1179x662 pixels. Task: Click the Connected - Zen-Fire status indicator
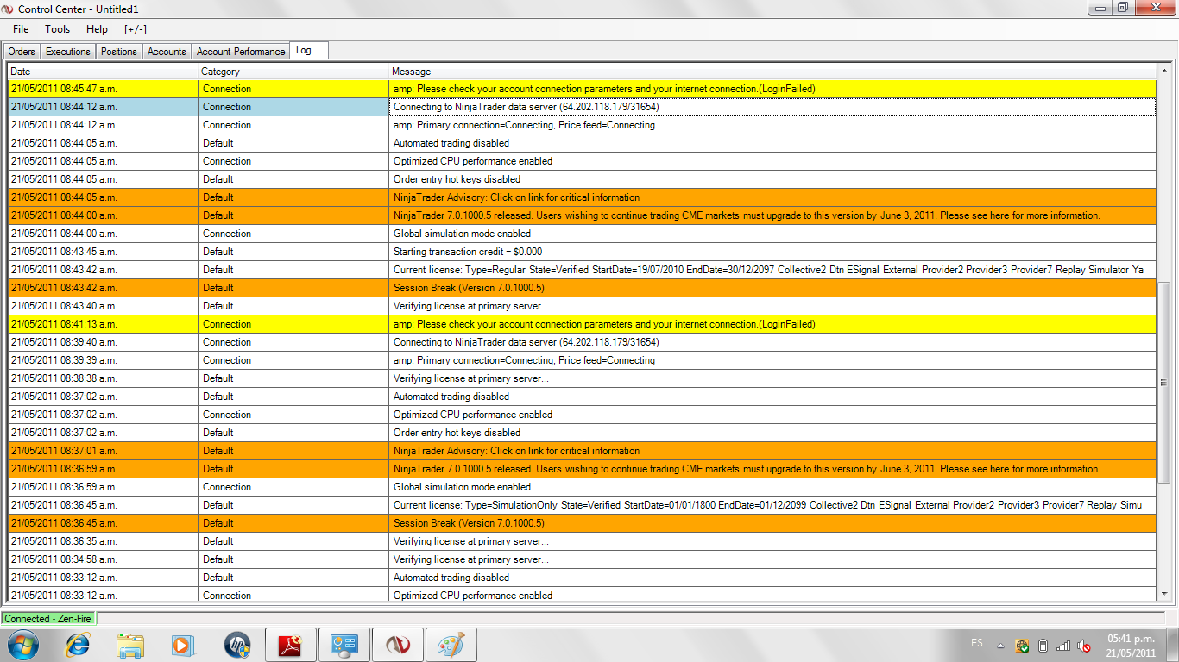coord(48,618)
